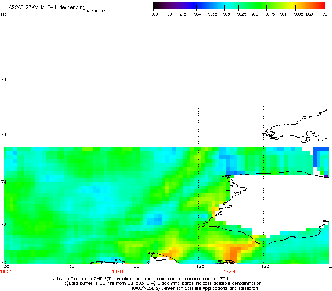Click the red 19:04 time under -135
The height and width of the screenshot is (291, 332).
pyautogui.click(x=6, y=272)
